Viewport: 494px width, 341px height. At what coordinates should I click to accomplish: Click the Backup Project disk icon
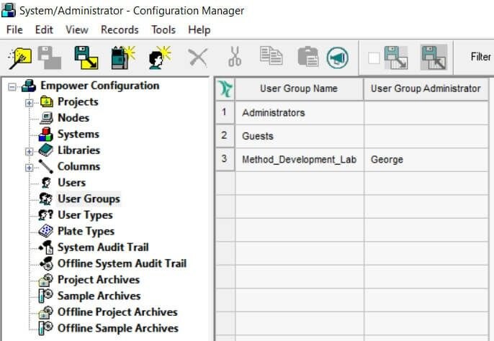(86, 58)
